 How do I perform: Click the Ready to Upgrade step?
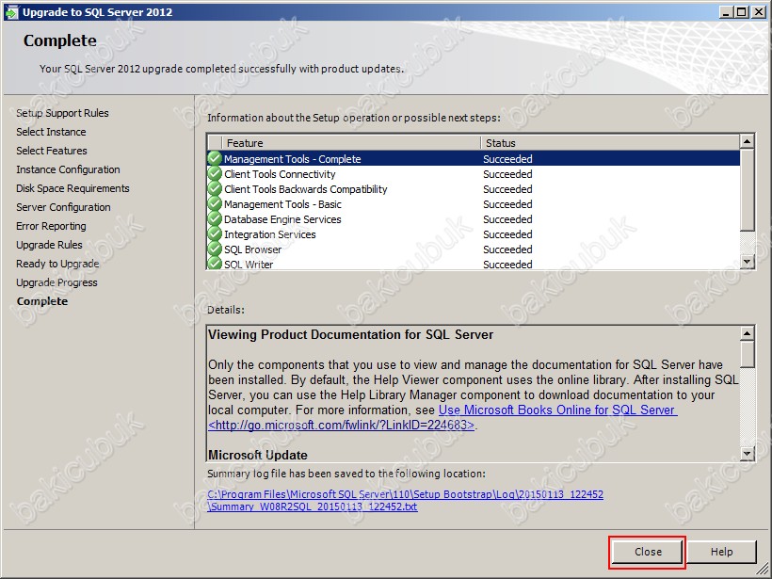(x=57, y=264)
